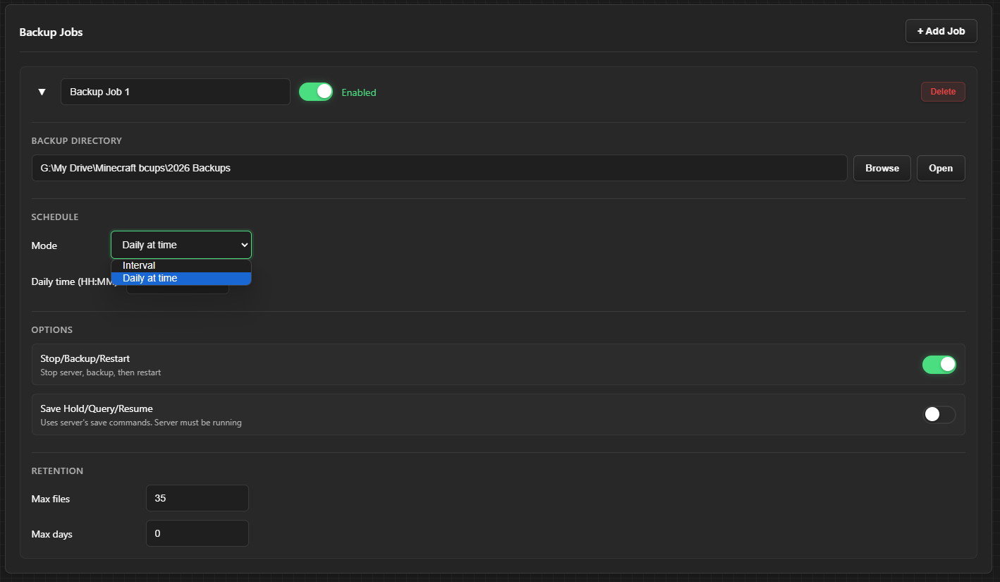Click the 'Stop server, backup, then restart' description
Screen dimensions: 1000x582
point(100,372)
